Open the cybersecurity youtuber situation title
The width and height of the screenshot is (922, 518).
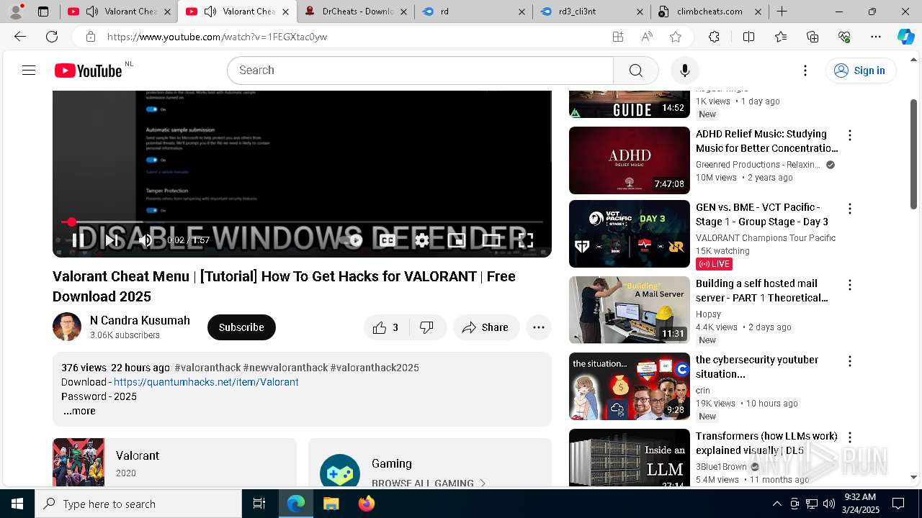757,367
